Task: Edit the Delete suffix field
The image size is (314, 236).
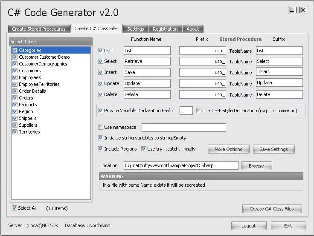Action: click(279, 94)
